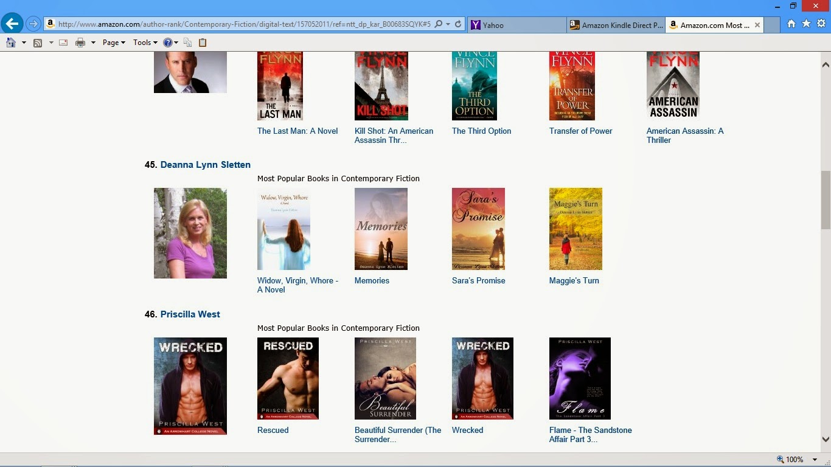
Task: Open Deanna Lynn Sletten author link
Action: (206, 165)
